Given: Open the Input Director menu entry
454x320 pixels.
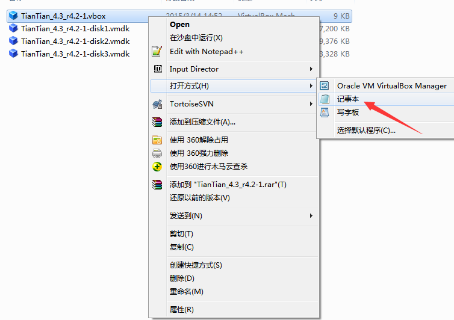Looking at the screenshot, I should click(235, 69).
